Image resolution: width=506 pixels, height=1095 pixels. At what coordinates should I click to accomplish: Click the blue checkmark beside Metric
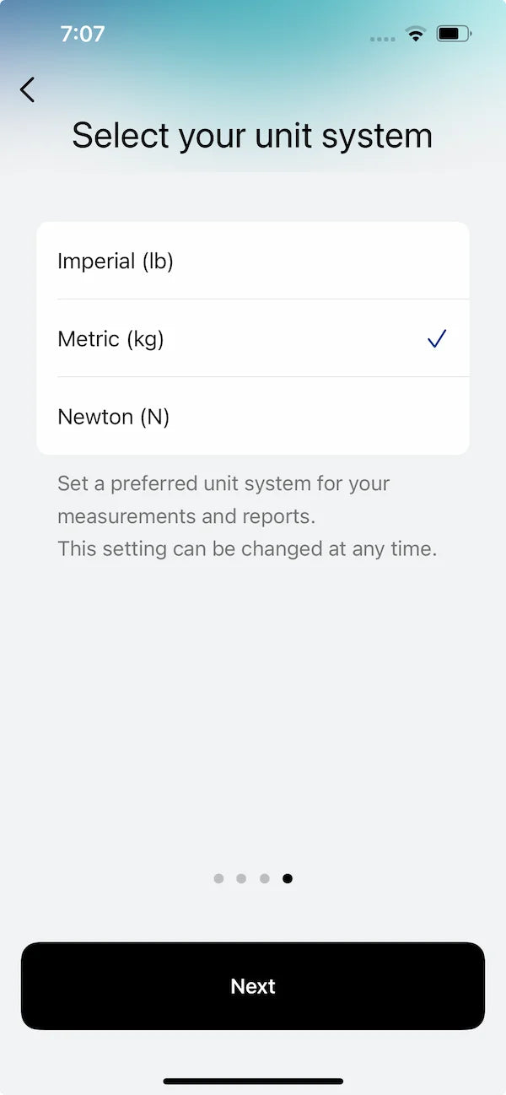click(436, 339)
